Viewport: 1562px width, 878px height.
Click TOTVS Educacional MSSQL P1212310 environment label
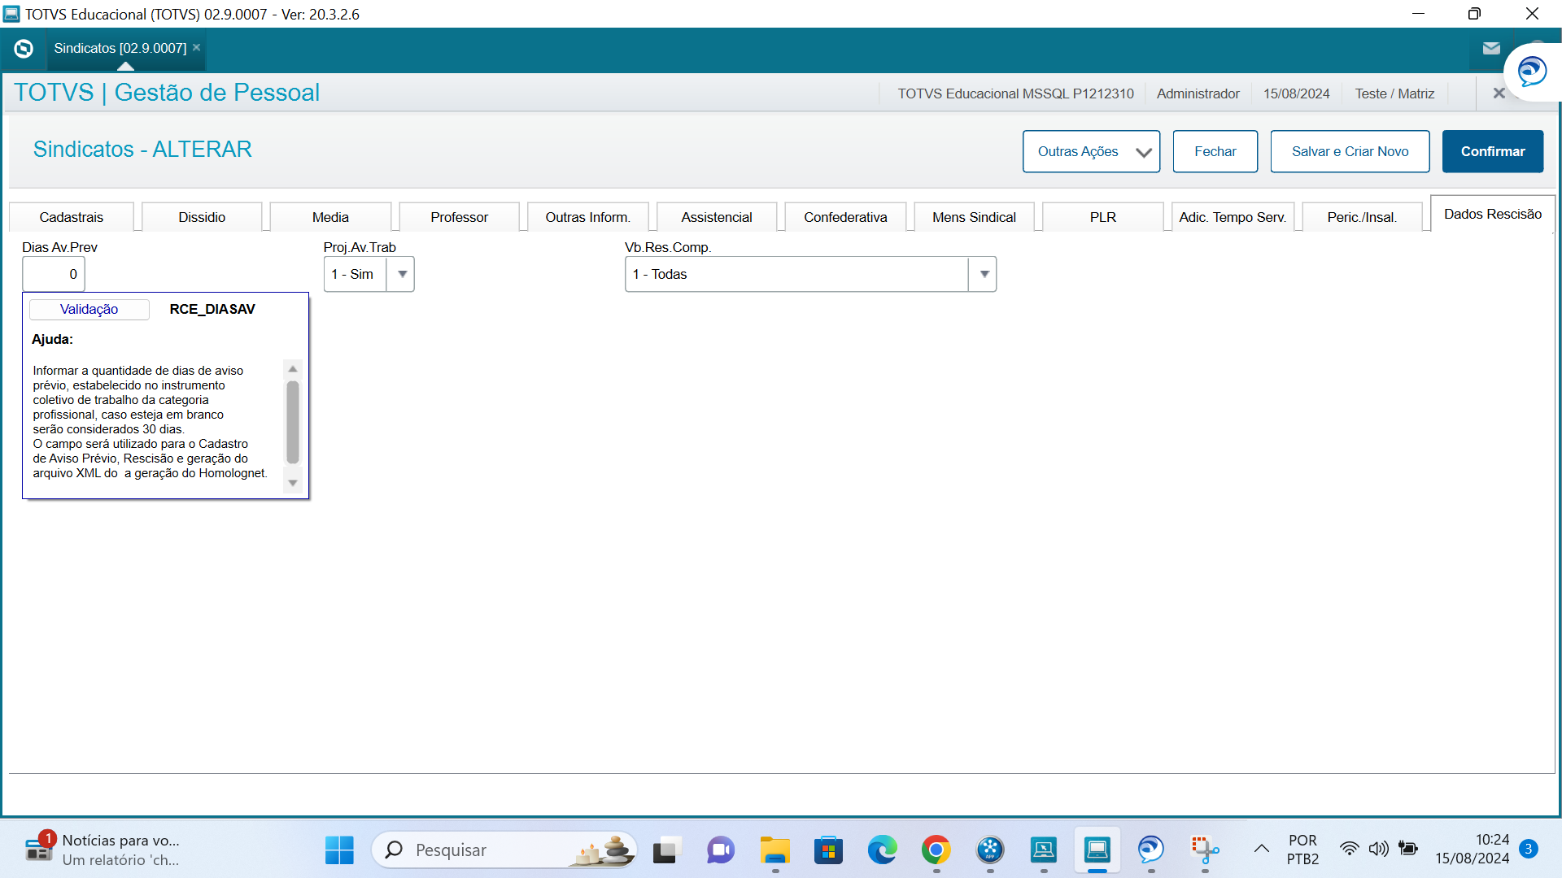tap(1015, 93)
